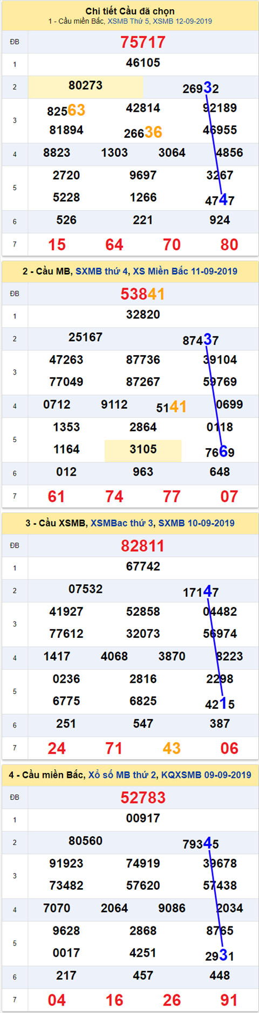Select the number 81894
This screenshot has width=259, height=1013.
66,130
